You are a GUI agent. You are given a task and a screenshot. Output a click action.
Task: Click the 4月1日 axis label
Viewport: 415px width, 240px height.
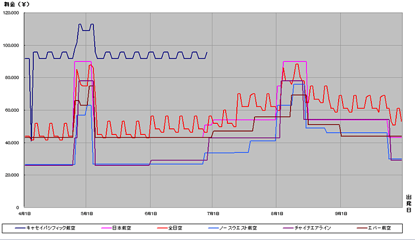(x=24, y=213)
